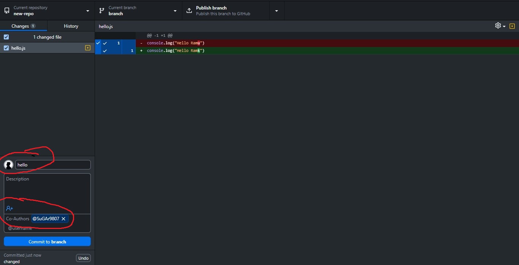Click the Commit to branch button

(x=47, y=241)
